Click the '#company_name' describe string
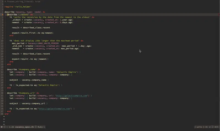 (27, 69)
